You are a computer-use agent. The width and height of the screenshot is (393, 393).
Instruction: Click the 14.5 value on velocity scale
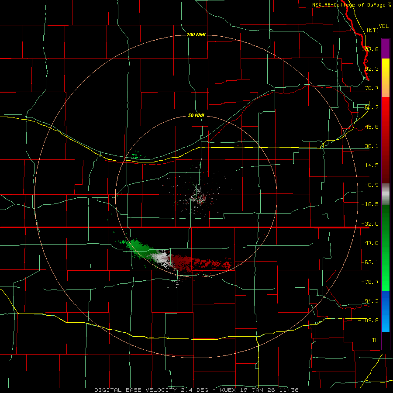[x=372, y=165]
